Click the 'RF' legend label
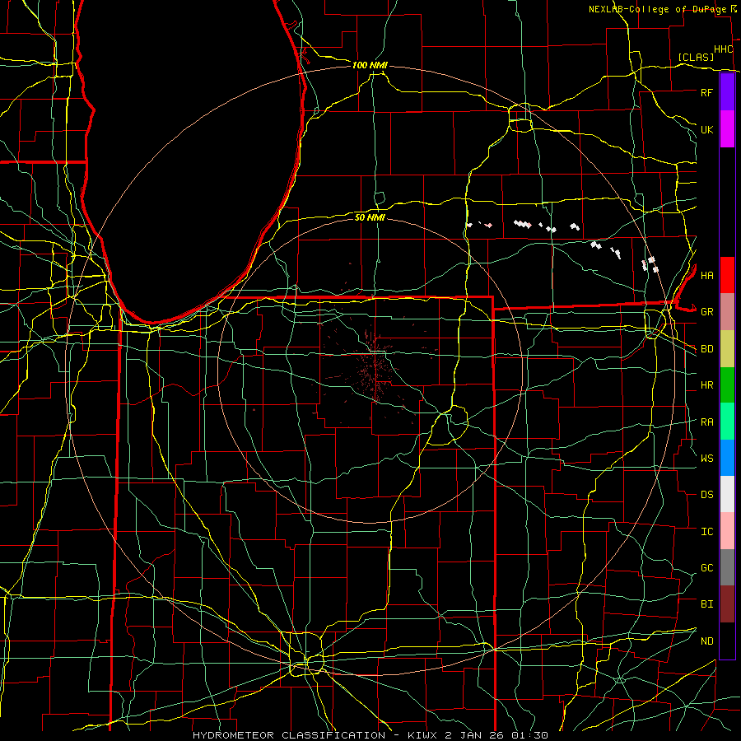The height and width of the screenshot is (741, 741). [x=706, y=92]
